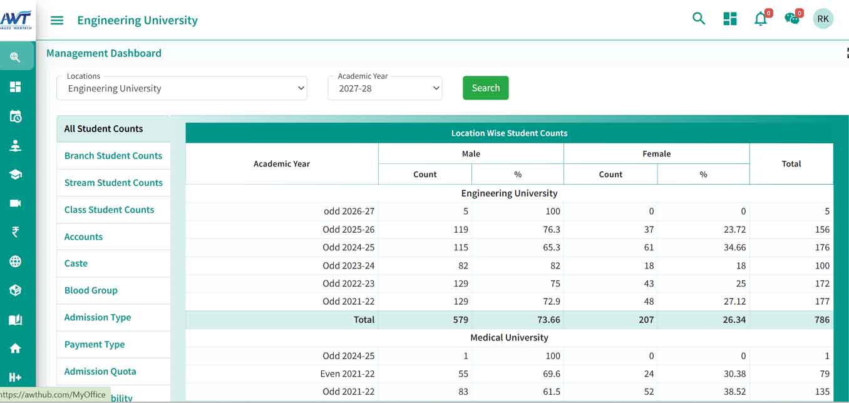Viewport: 849px width, 403px height.
Task: Click the home icon in sidebar
Action: (x=16, y=349)
